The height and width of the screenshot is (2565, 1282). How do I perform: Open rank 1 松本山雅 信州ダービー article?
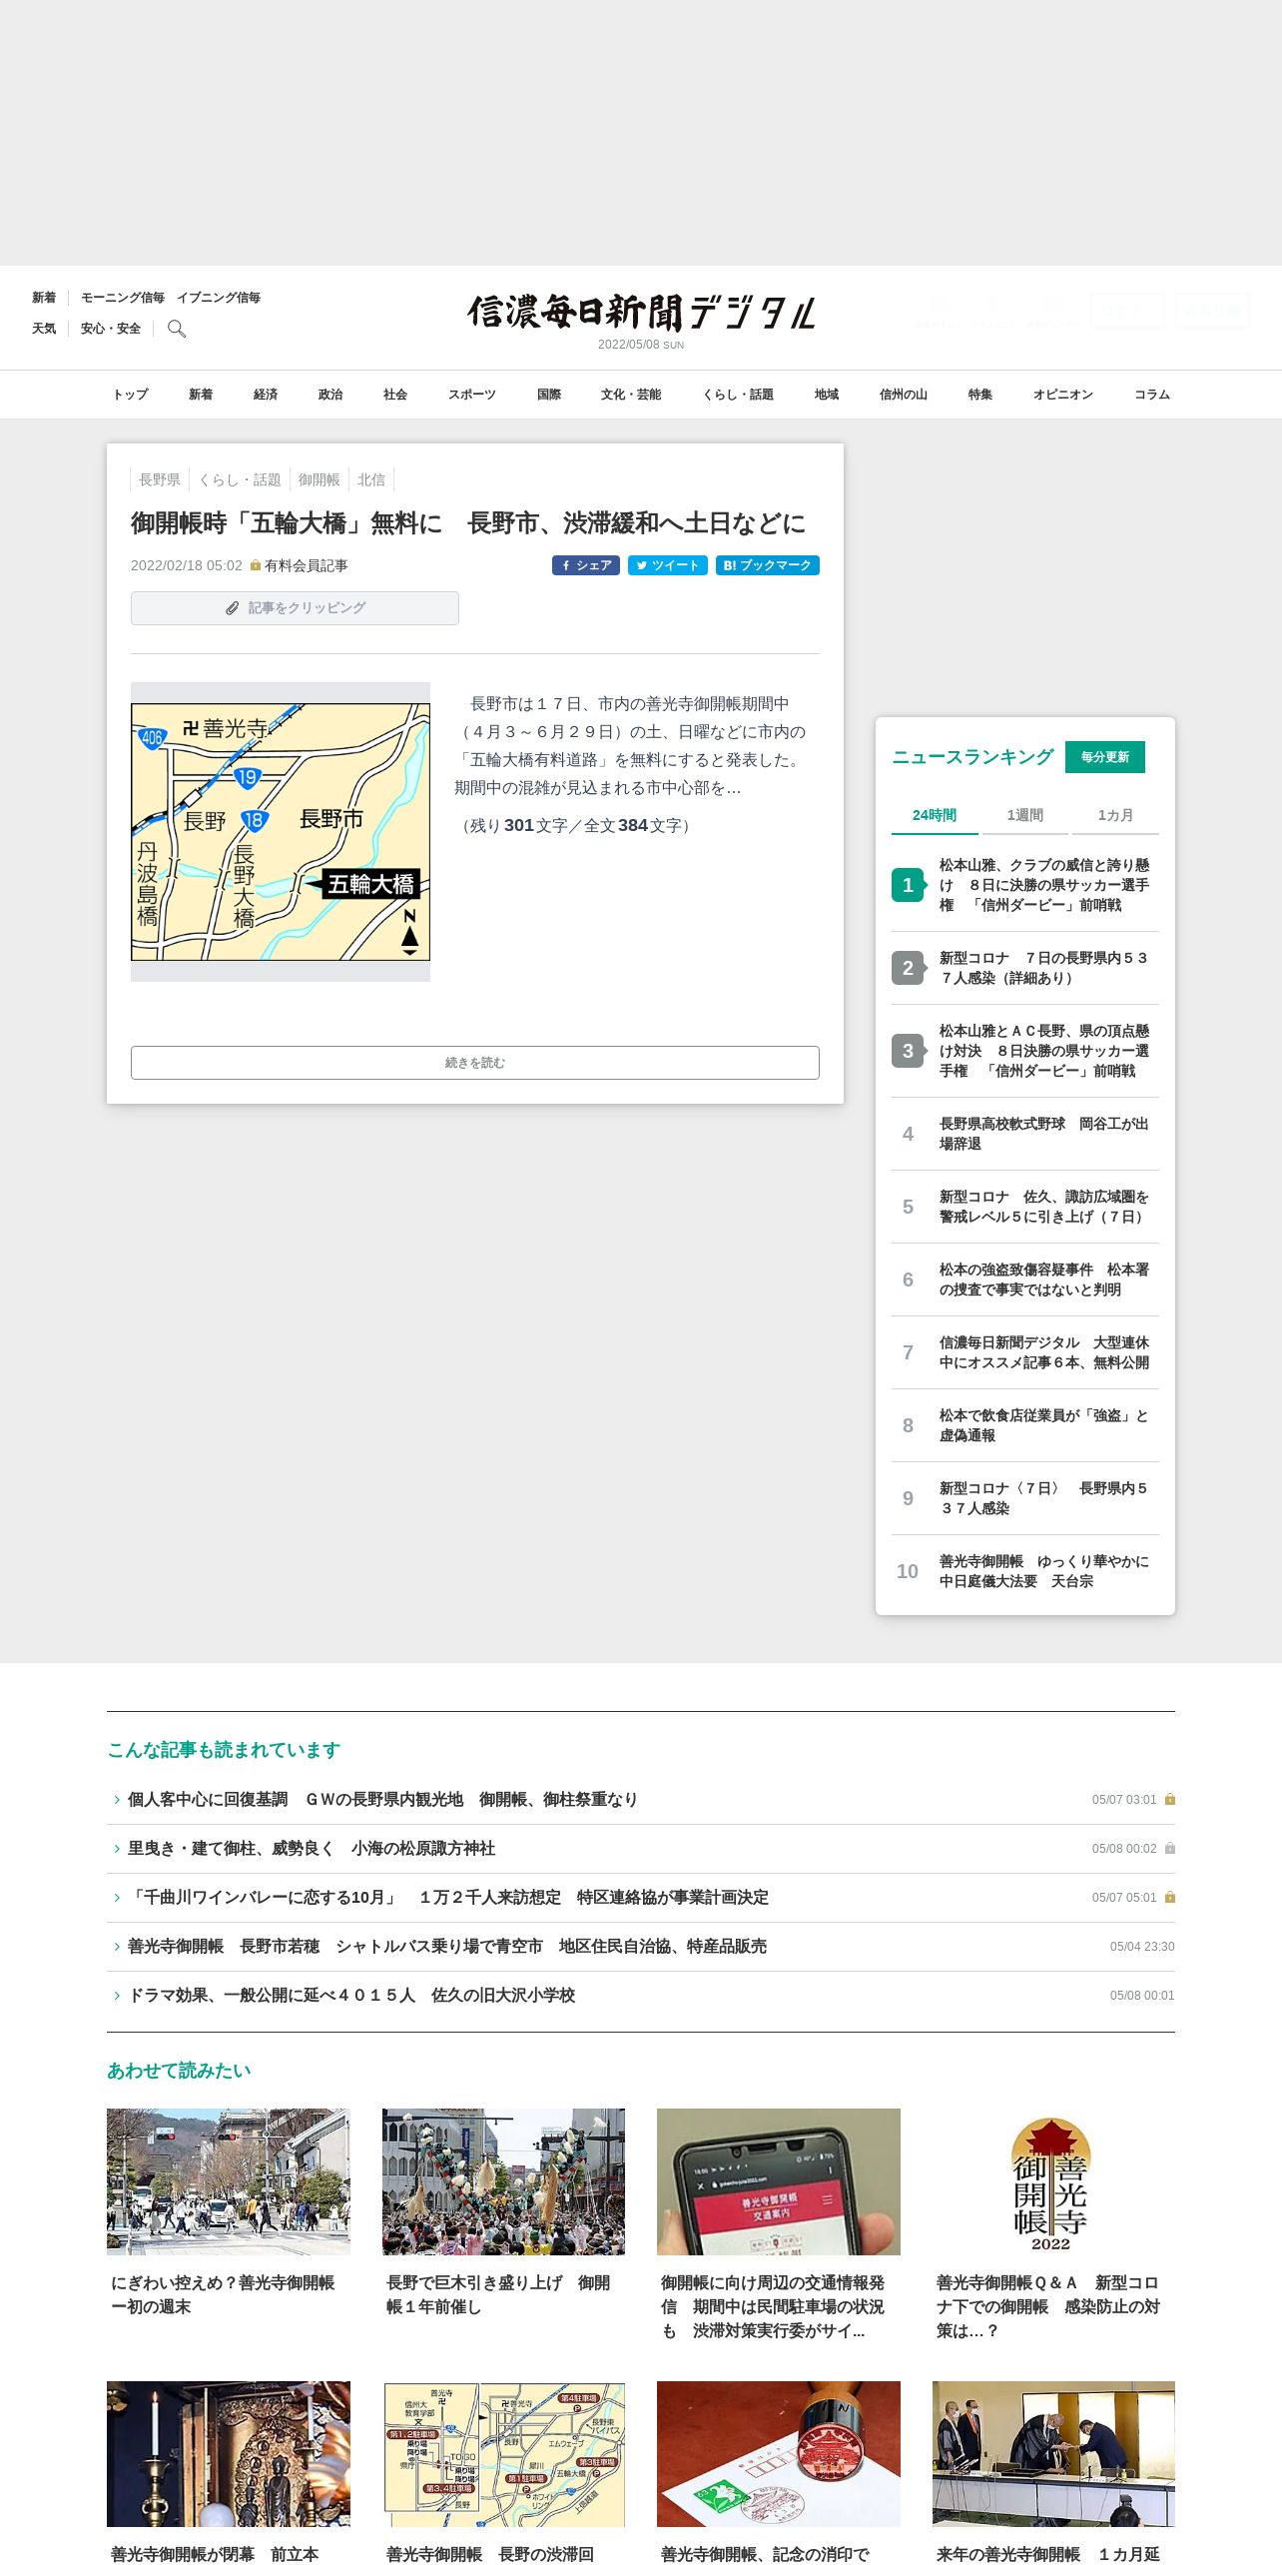tap(1025, 885)
